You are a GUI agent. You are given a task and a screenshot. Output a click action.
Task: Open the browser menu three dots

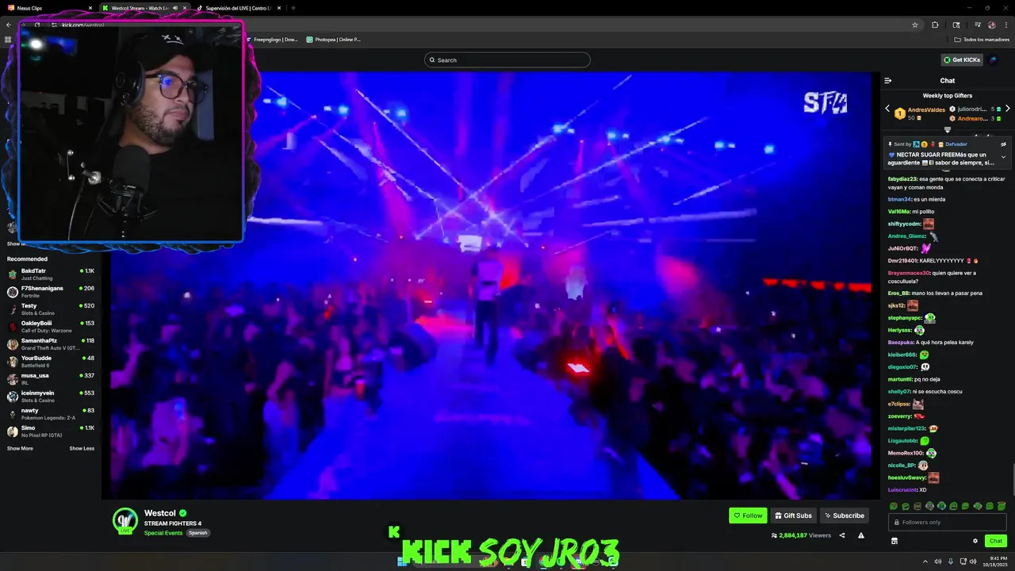point(1005,25)
